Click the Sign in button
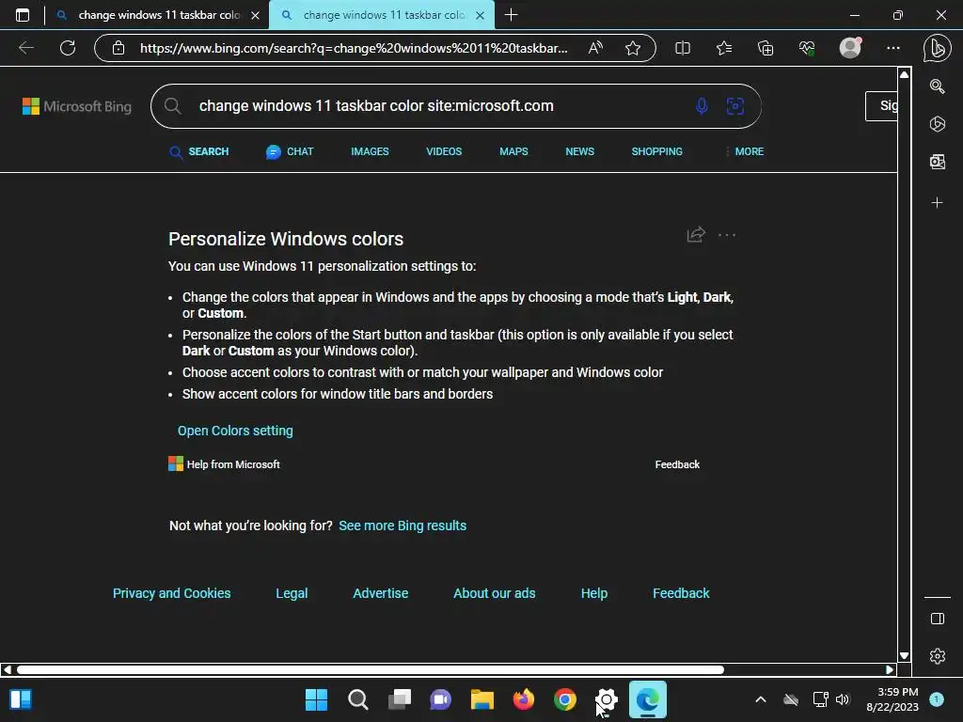Screen dimensions: 963x722 tap(881, 105)
